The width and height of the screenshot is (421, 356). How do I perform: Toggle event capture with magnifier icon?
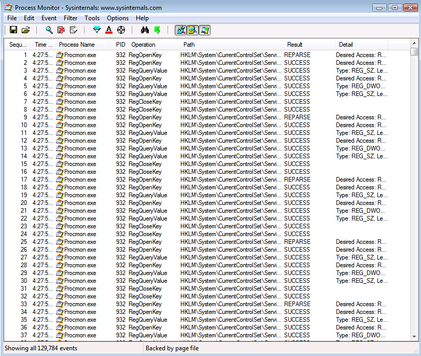point(49,30)
